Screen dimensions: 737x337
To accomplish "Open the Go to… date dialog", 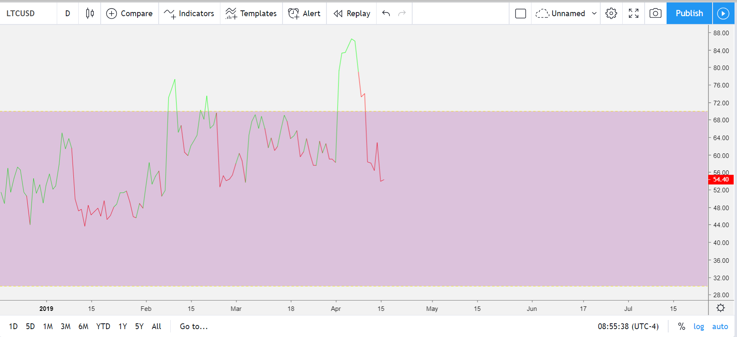I will click(194, 327).
